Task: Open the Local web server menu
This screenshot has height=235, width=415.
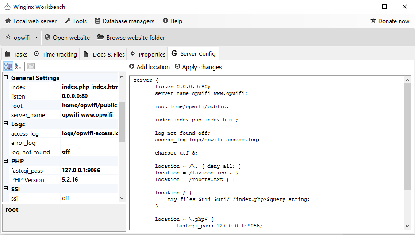Action: click(31, 21)
